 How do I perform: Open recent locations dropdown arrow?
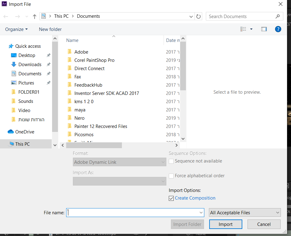point(27,17)
